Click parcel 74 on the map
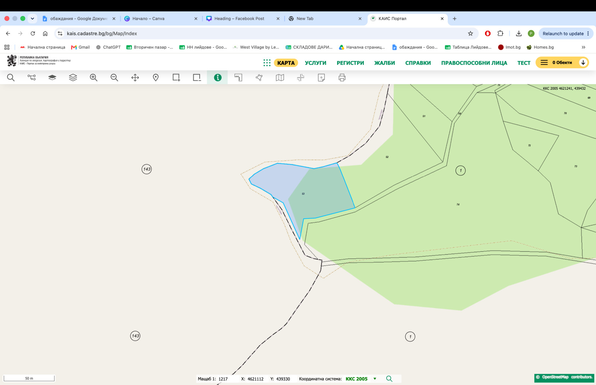Screen dimensions: 596x385 [x=458, y=204]
